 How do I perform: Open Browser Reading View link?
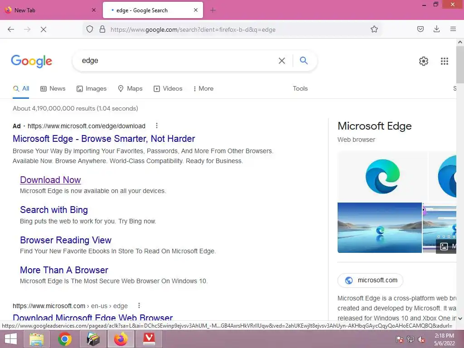[x=66, y=240]
